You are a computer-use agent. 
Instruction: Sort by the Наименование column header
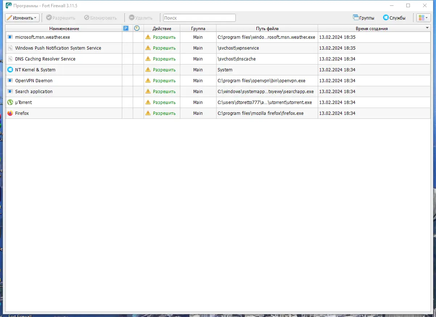64,28
